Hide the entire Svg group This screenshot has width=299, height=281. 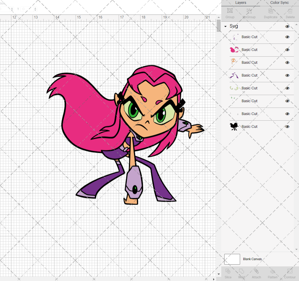287,26
